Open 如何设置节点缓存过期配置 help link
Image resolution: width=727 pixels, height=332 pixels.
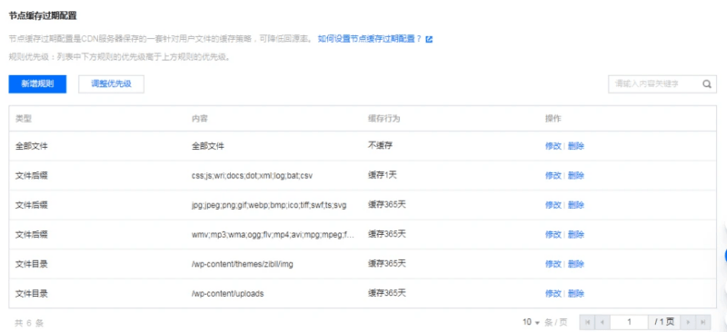pos(370,39)
